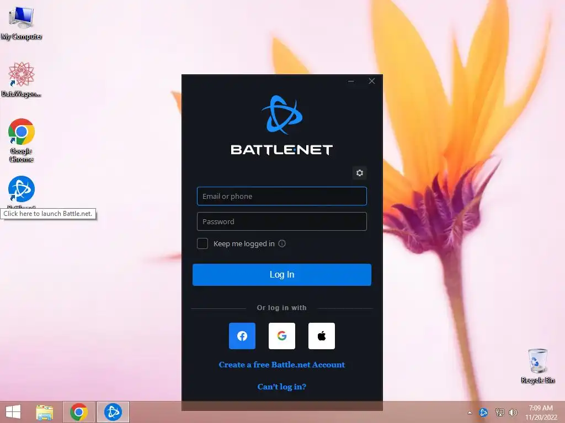The width and height of the screenshot is (565, 423).
Task: Click the Password field
Action: tap(282, 221)
